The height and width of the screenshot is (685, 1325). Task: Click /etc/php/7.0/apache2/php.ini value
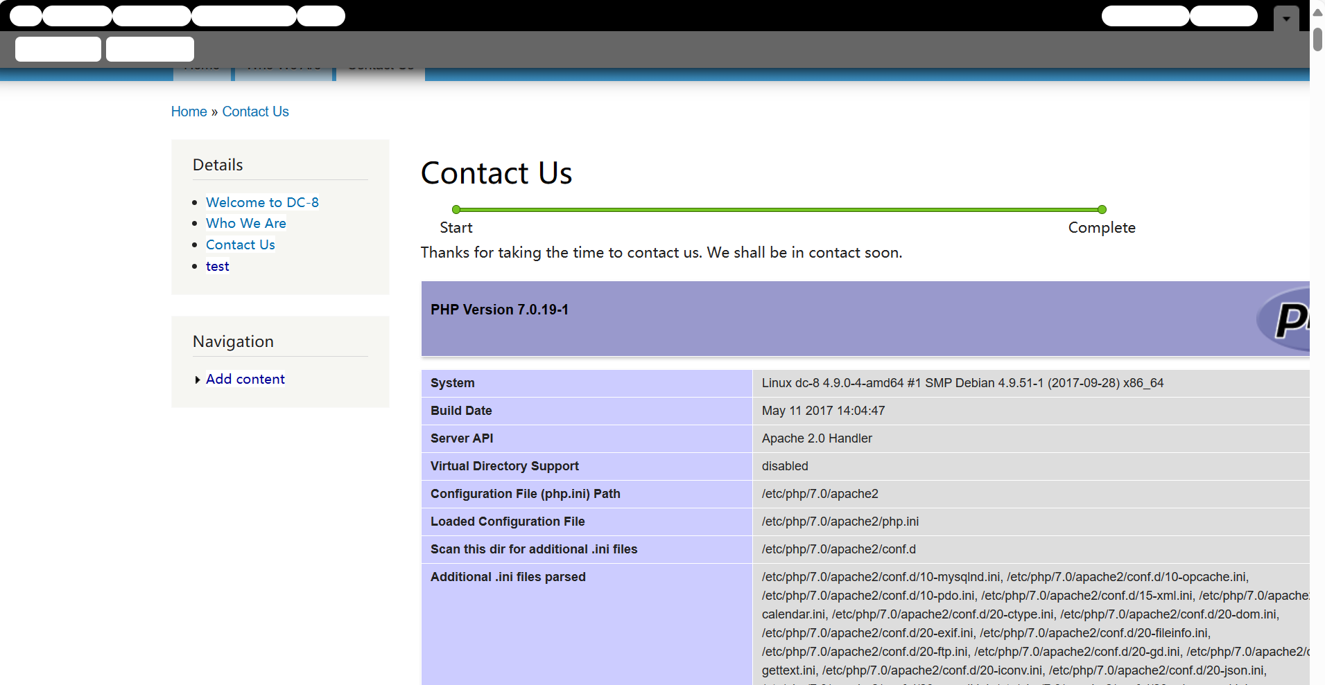click(x=840, y=522)
